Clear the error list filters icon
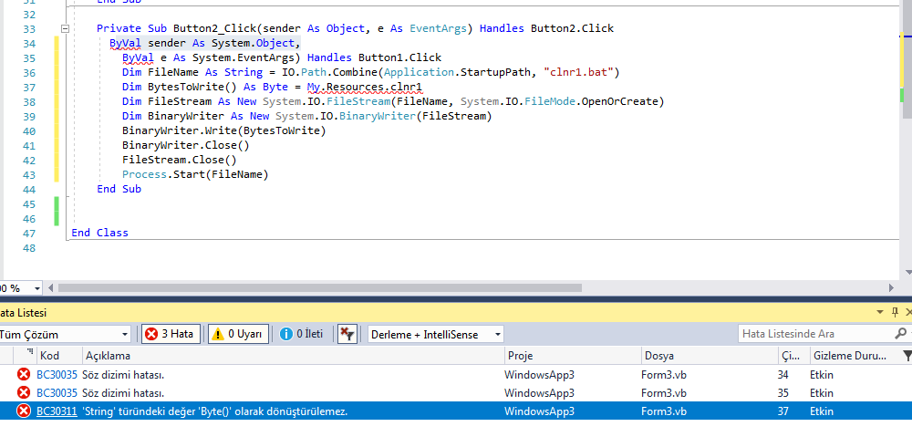This screenshot has height=437, width=912. [347, 334]
